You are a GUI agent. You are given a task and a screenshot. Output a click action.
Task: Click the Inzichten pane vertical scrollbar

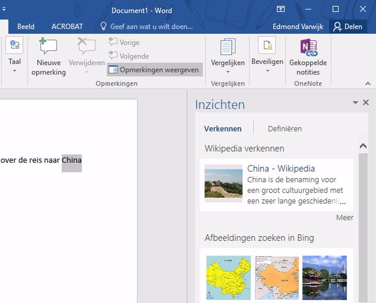(363, 227)
